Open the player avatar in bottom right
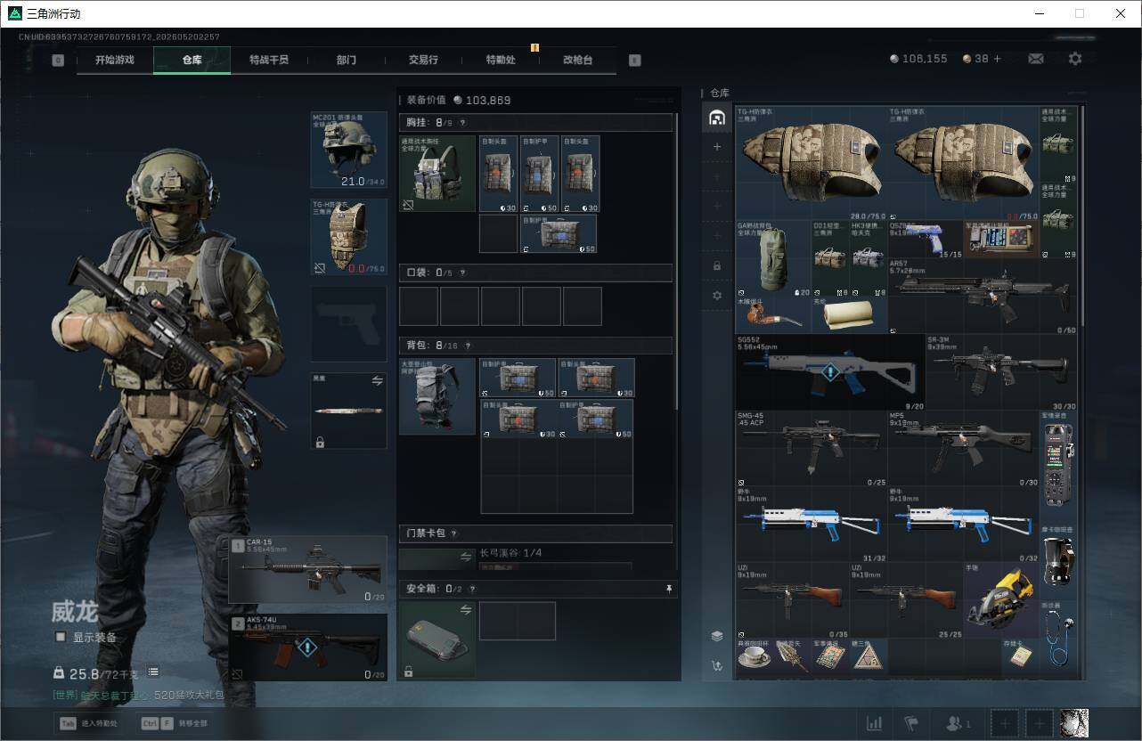Screen dimensions: 1142x741 pos(1074,722)
